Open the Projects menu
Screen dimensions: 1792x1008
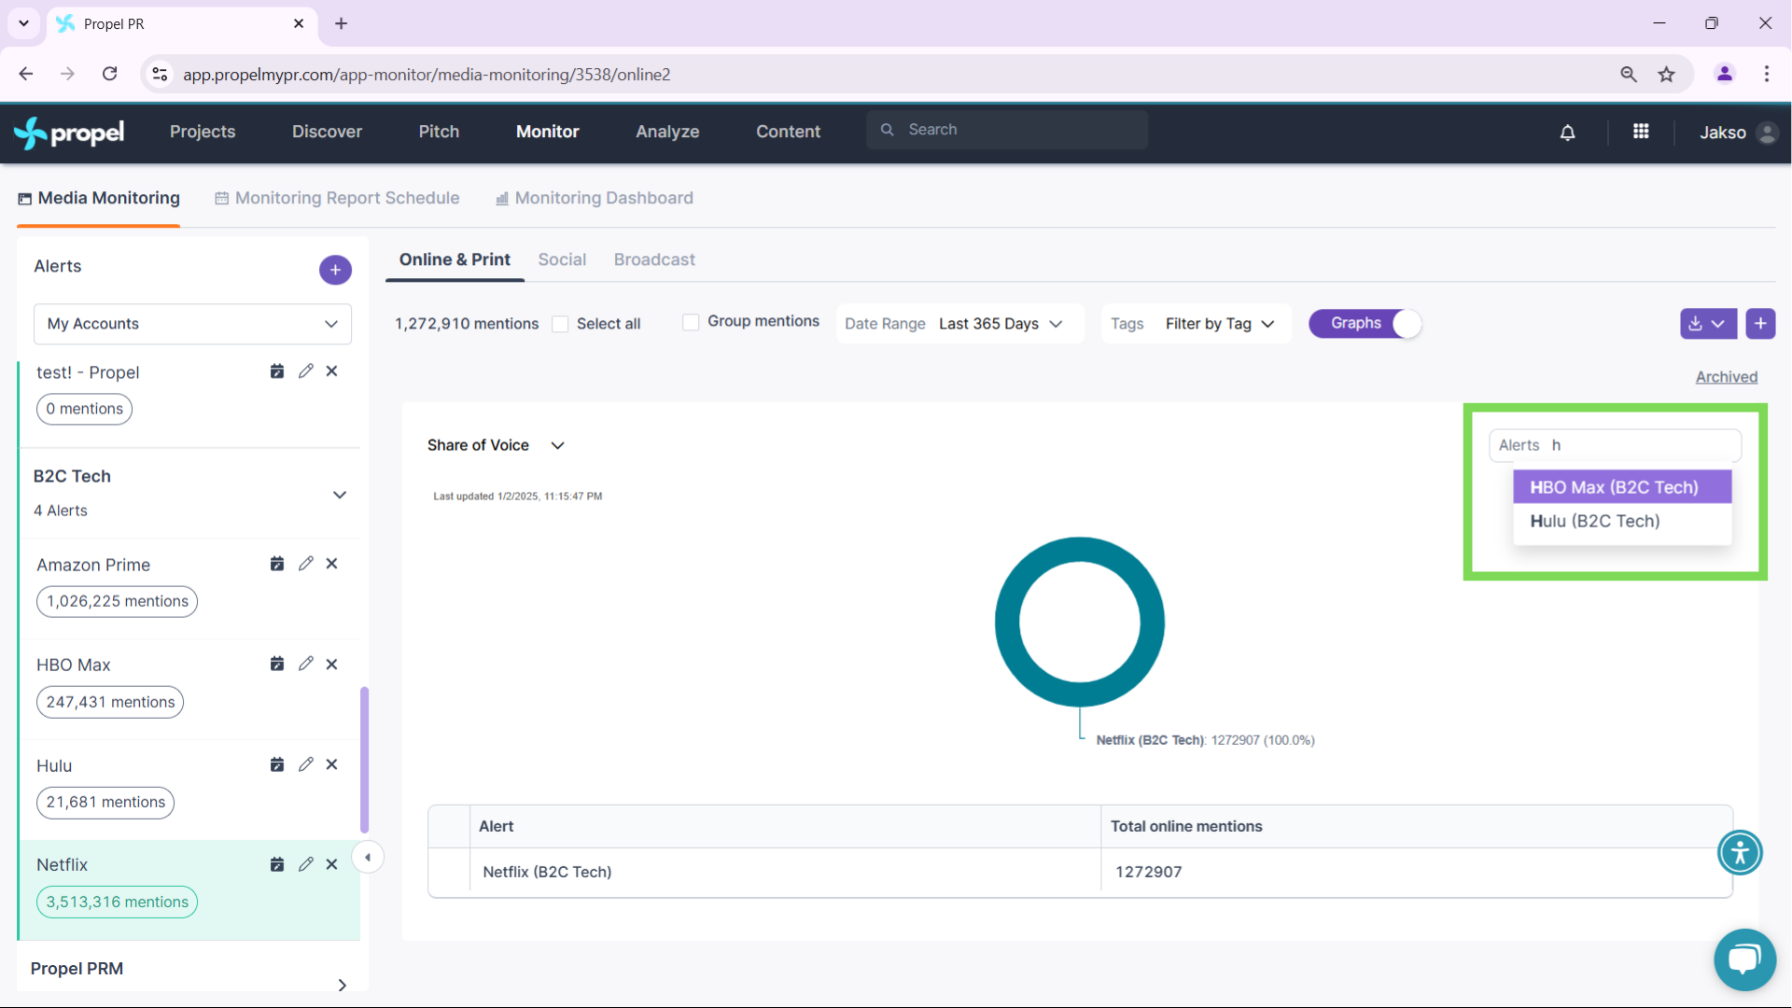point(203,132)
